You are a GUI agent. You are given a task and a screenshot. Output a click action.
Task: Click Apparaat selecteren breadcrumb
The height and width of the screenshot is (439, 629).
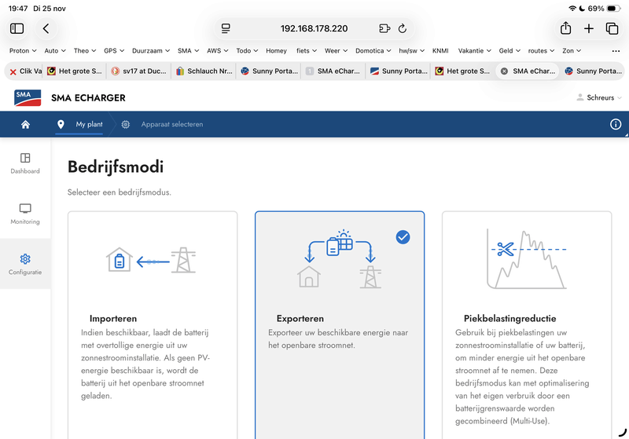point(171,124)
